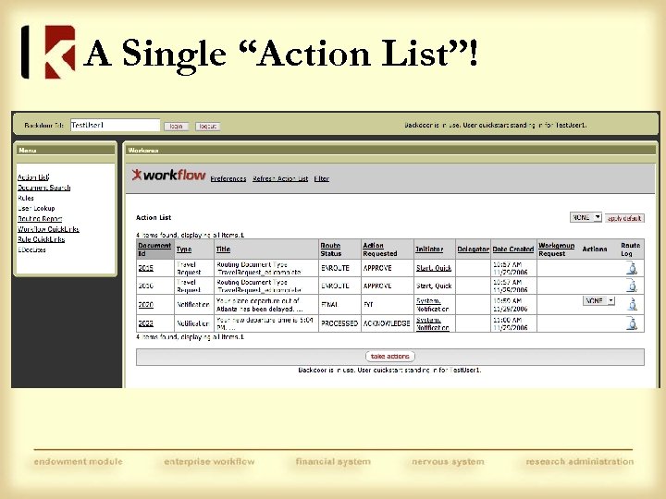Click 'endowment module' footer text
The image size is (666, 499).
click(78, 461)
